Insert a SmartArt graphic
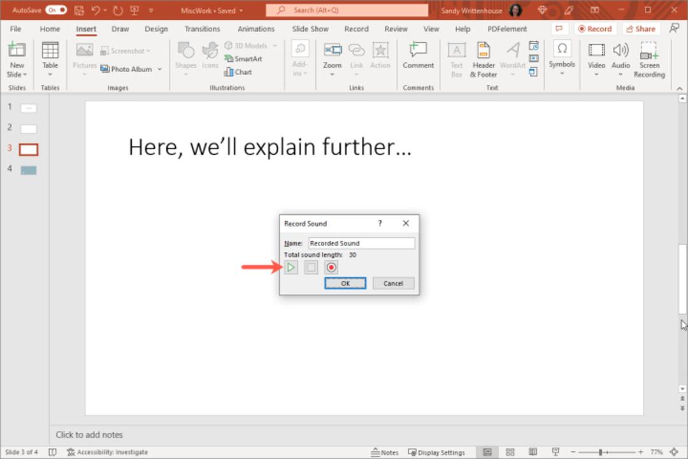The image size is (688, 459). click(243, 59)
